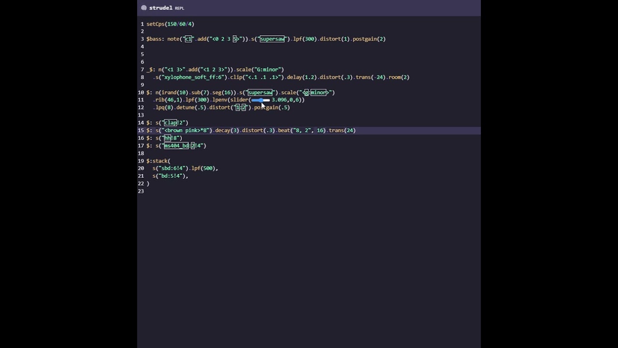Click slider value "3.096,0,6" on line 11
The image size is (618, 348).
pos(286,100)
